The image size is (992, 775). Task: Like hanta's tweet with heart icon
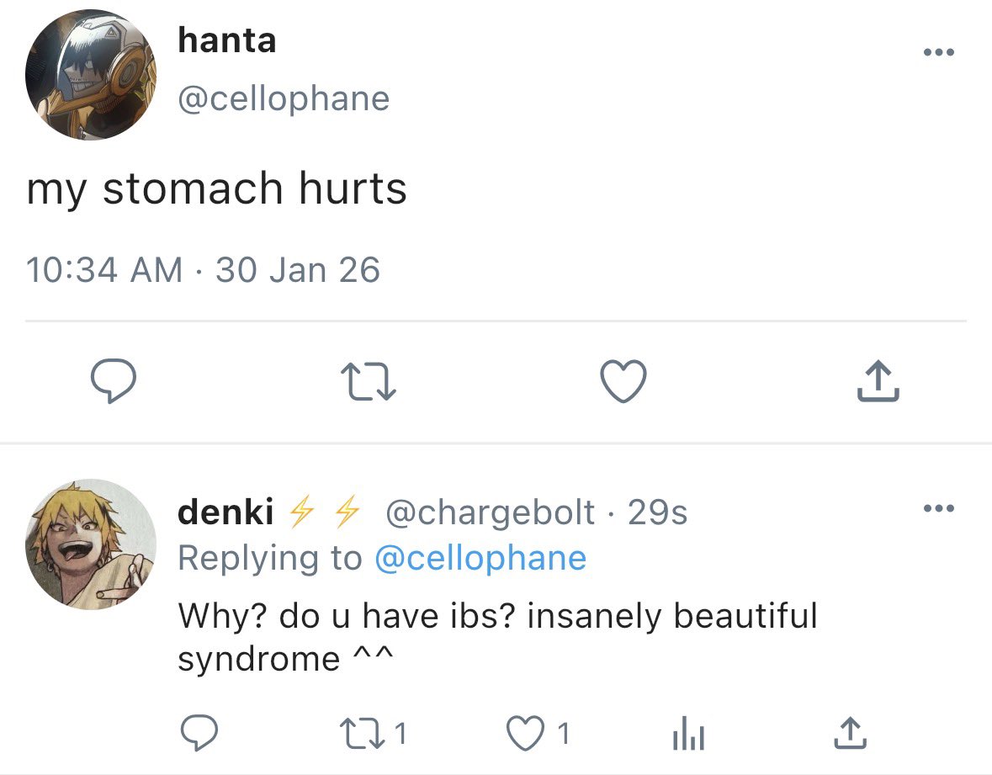point(623,381)
